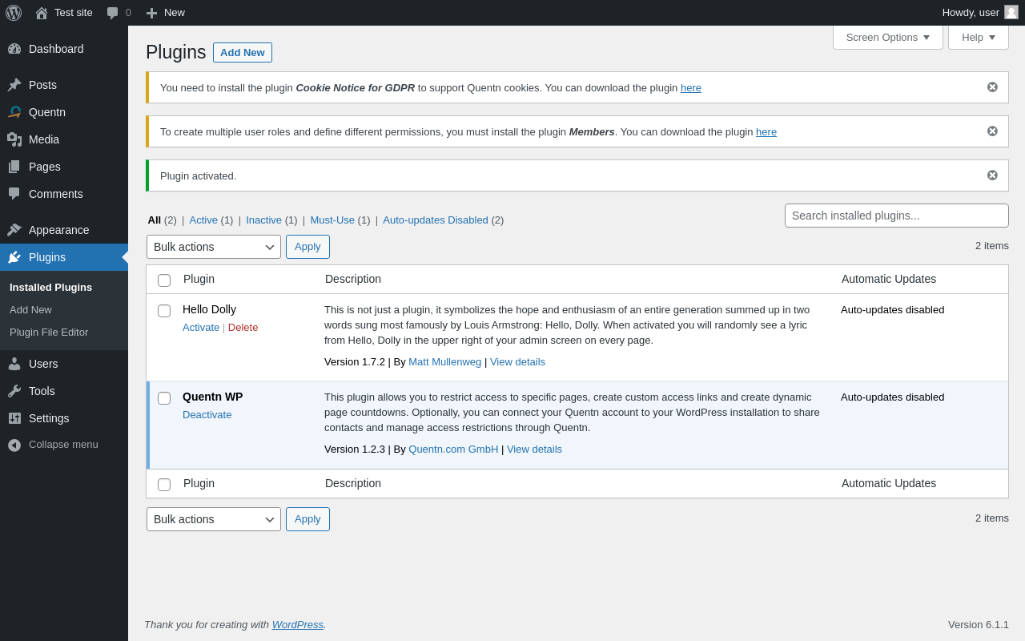Click the Add New plugin button
Image resolution: width=1025 pixels, height=641 pixels.
pos(242,53)
